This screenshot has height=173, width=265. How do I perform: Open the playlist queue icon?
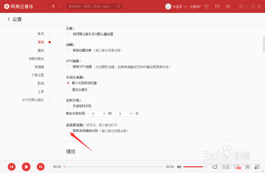[257, 167]
